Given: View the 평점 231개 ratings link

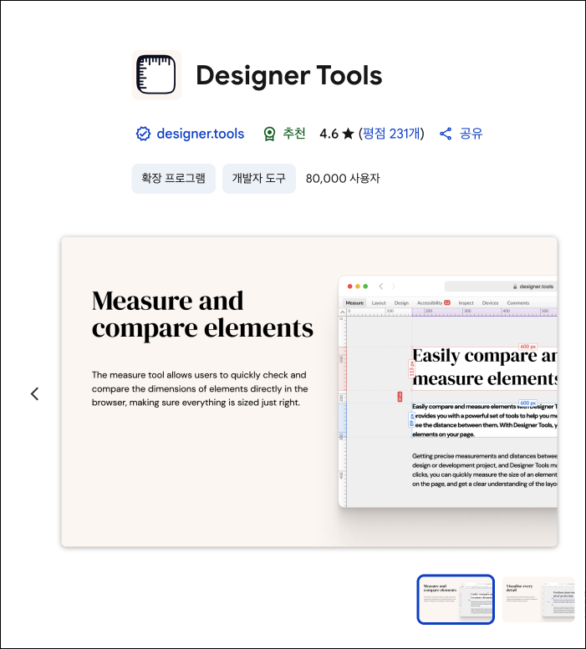Looking at the screenshot, I should (391, 134).
